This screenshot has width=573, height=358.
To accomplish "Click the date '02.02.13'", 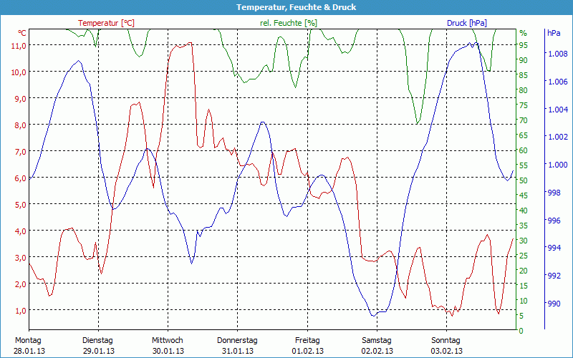I will pyautogui.click(x=377, y=352).
